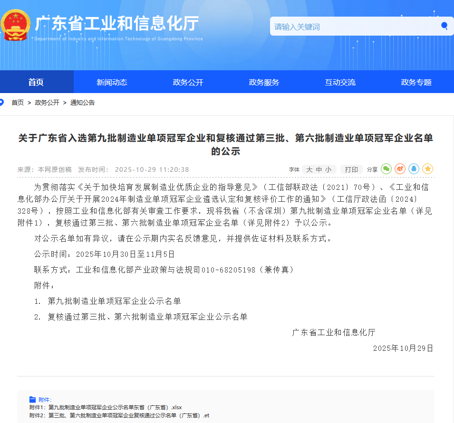Open the 新闻动态 navigation menu
This screenshot has width=454, height=423.
112,82
